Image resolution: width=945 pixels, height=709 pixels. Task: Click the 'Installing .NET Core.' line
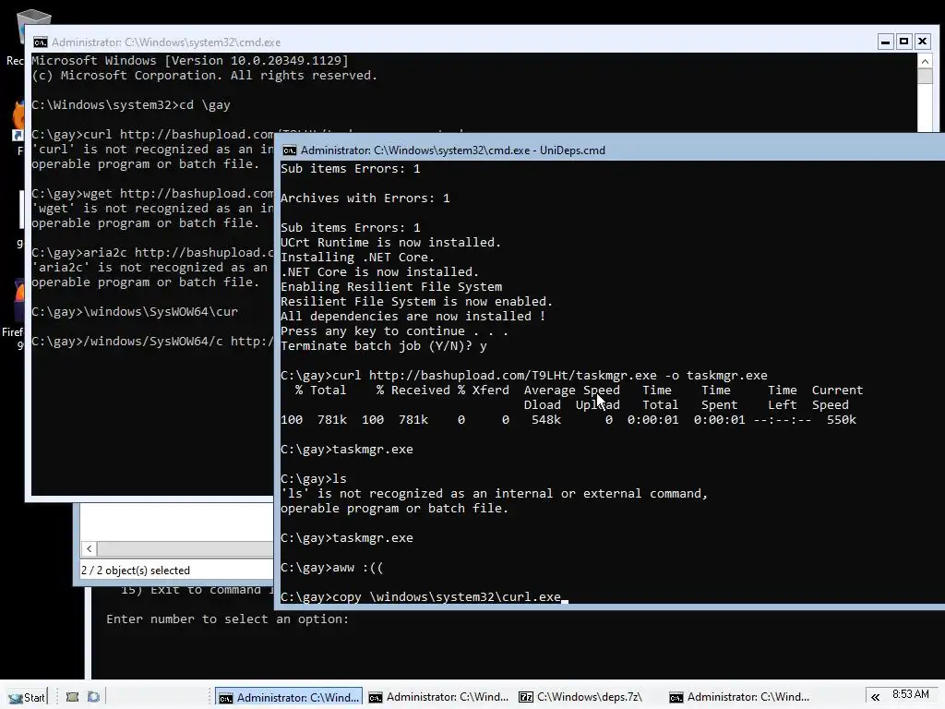357,257
